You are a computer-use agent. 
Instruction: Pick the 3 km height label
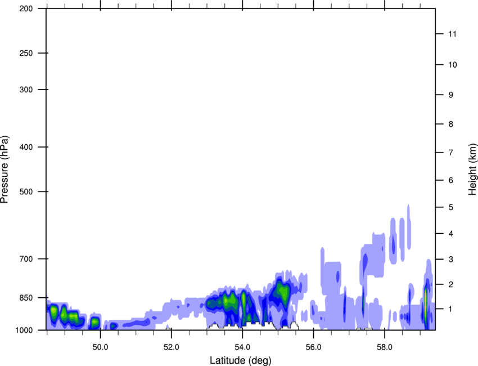click(451, 259)
